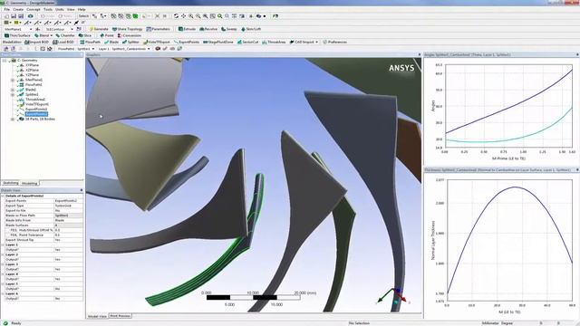Open the Units menu
This screenshot has width=580, height=326.
pyautogui.click(x=60, y=9)
